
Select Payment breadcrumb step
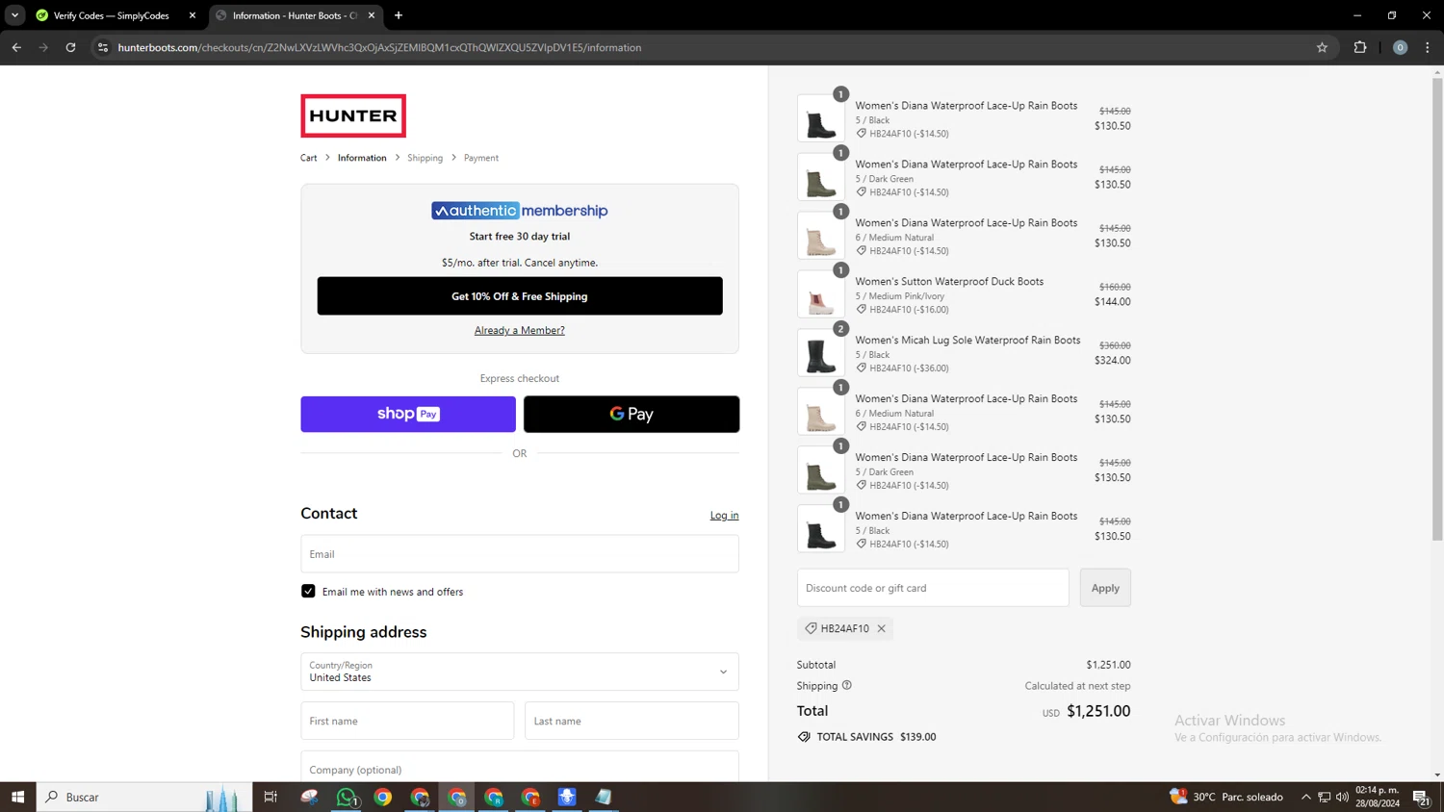tap(481, 158)
